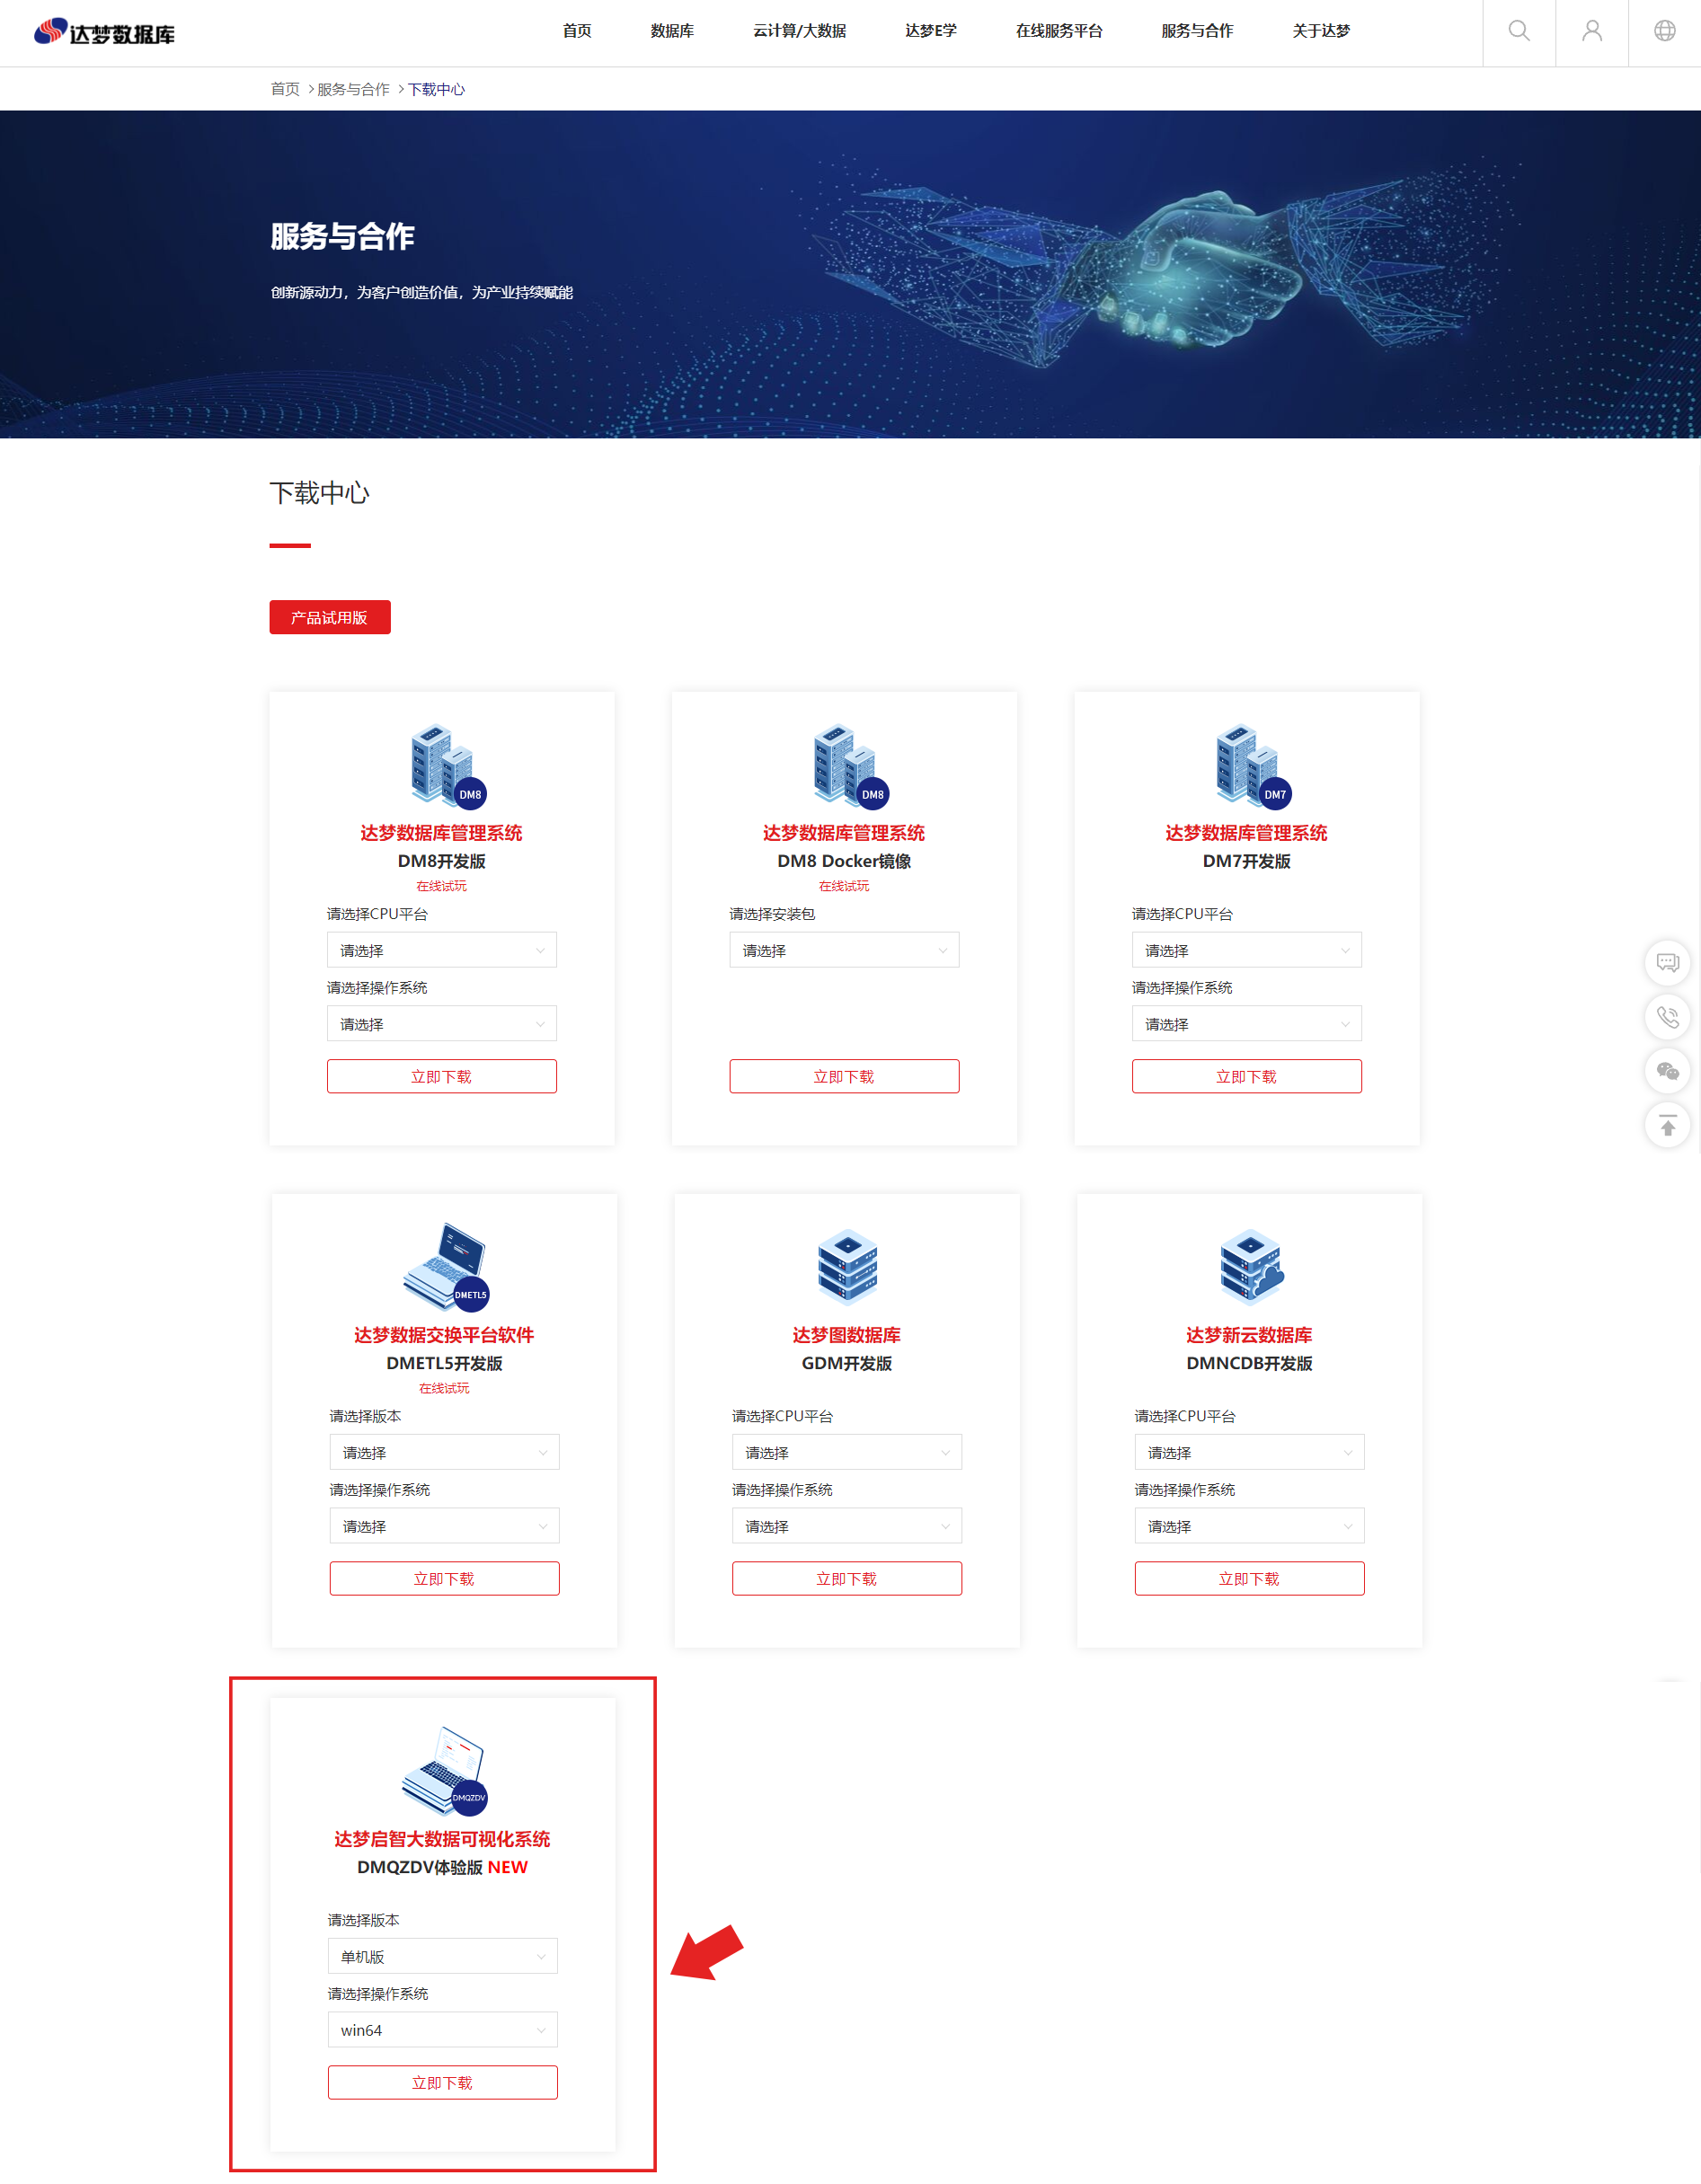This screenshot has width=1701, height=2184.
Task: Click the GDM graph database icon
Action: pyautogui.click(x=847, y=1266)
